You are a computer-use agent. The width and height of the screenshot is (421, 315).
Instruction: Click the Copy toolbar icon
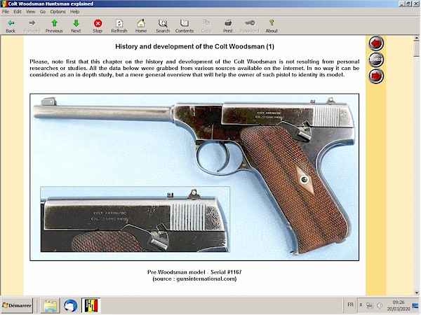tap(206, 26)
